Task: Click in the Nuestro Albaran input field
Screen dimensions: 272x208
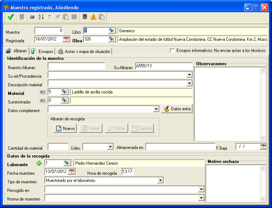Action: [77, 66]
